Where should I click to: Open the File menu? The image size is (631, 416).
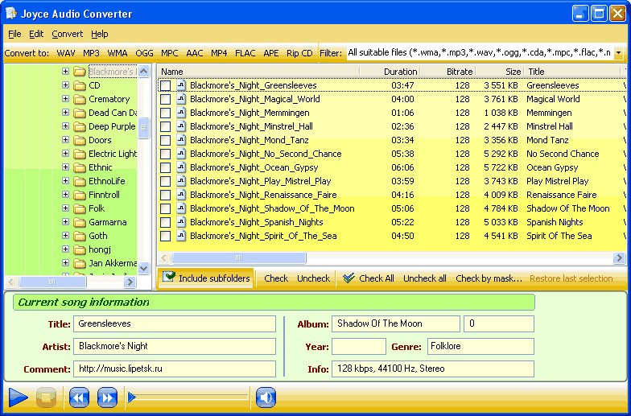coord(14,34)
